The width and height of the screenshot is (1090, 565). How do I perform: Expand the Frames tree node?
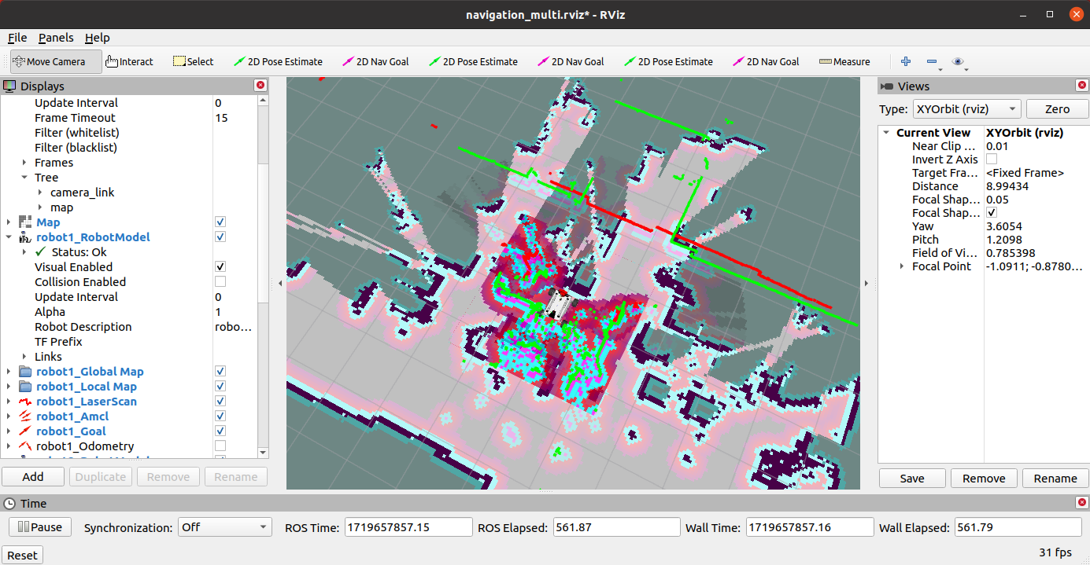[24, 163]
